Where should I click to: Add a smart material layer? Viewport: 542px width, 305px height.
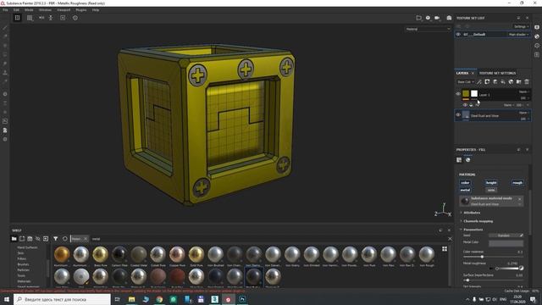pos(511,82)
